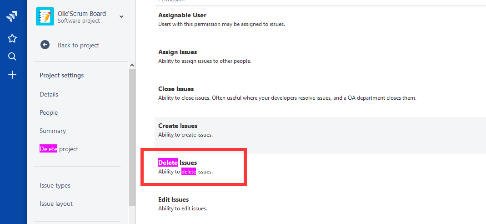
Task: Click Back to project link
Action: tap(78, 45)
